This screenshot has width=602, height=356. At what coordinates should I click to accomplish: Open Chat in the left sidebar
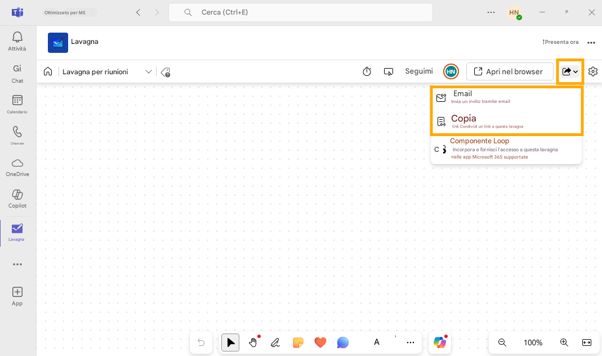pyautogui.click(x=17, y=74)
